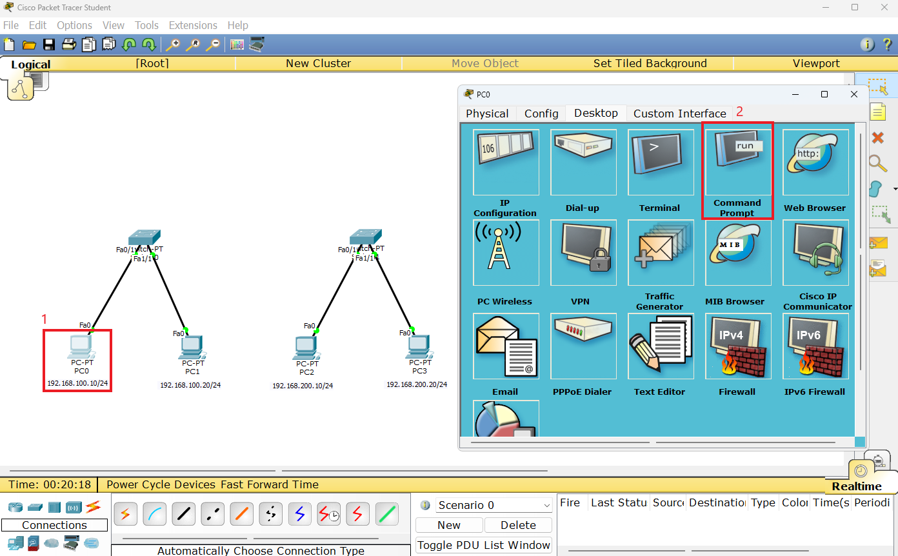Open the PPPoE Dialer app
Viewport: 898px width, 556px height.
pos(583,355)
